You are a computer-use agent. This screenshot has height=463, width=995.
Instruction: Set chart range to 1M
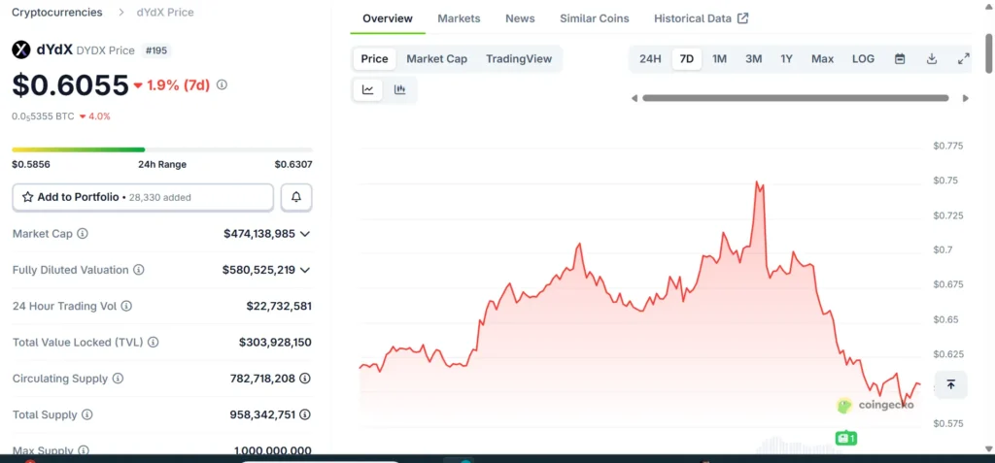[x=720, y=59]
